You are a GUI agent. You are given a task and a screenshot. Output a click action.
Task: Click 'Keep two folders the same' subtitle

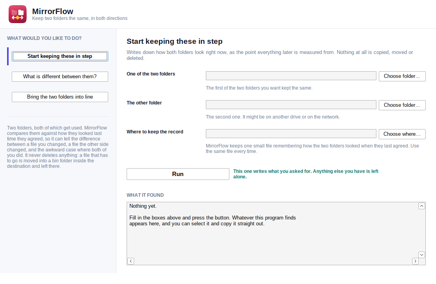80,18
